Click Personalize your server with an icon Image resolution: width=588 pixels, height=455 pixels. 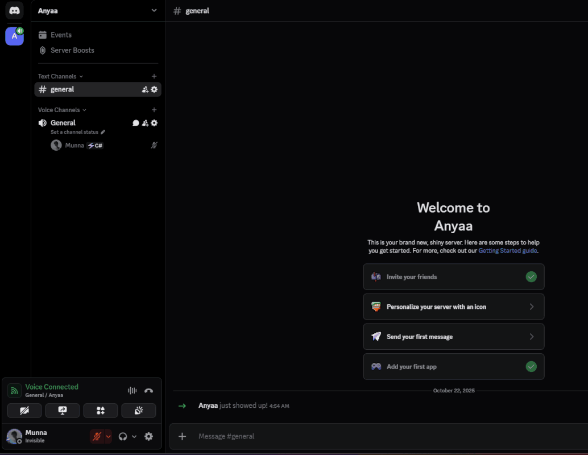(453, 307)
